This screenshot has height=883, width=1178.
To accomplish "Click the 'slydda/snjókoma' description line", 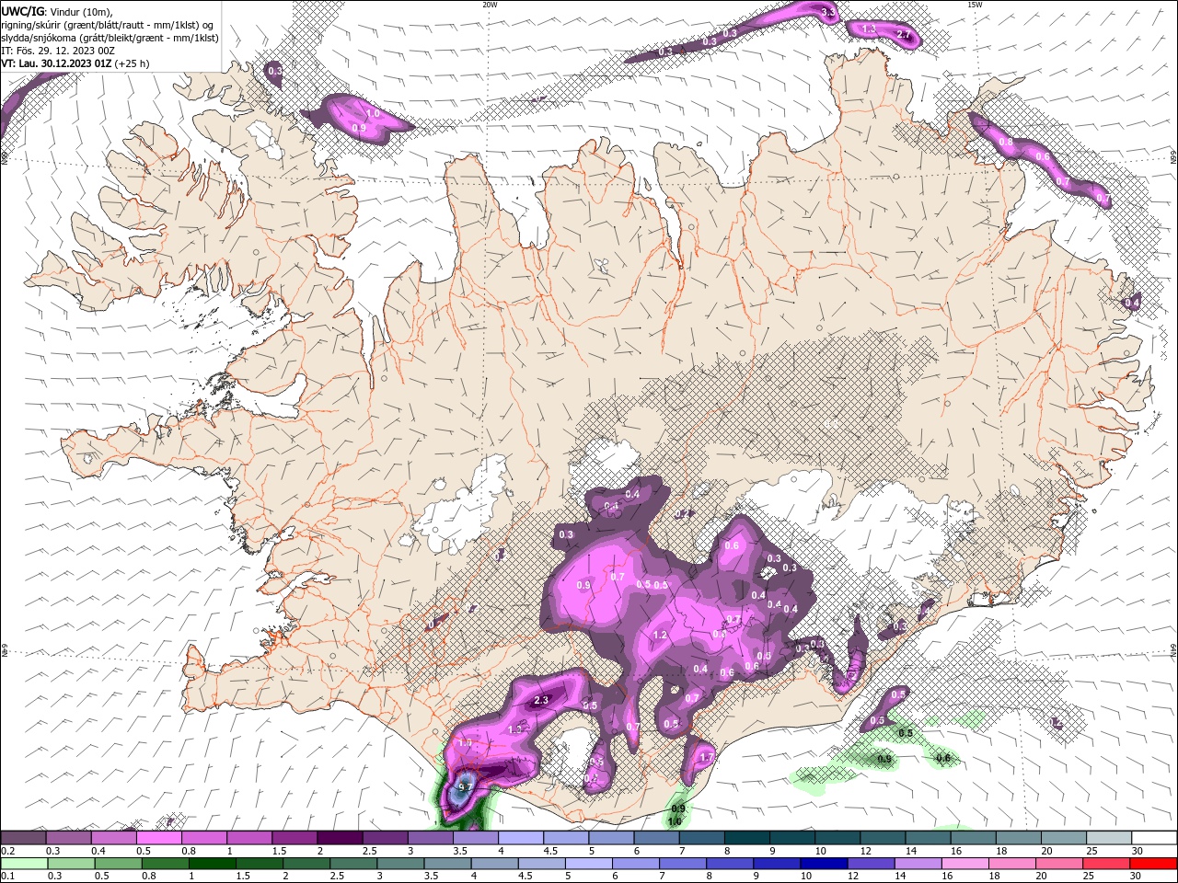I will pos(110,38).
